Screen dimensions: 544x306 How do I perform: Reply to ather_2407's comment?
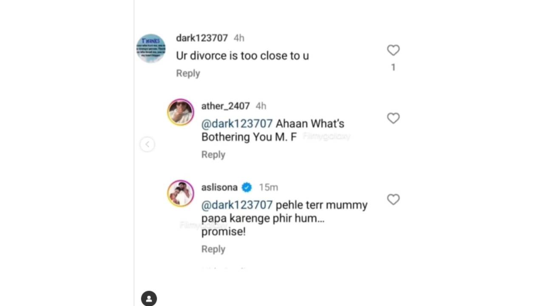point(213,155)
